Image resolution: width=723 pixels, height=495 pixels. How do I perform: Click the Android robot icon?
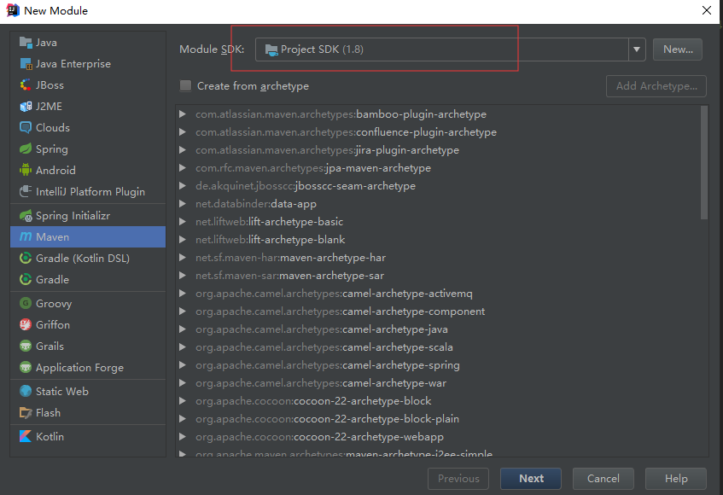click(26, 171)
